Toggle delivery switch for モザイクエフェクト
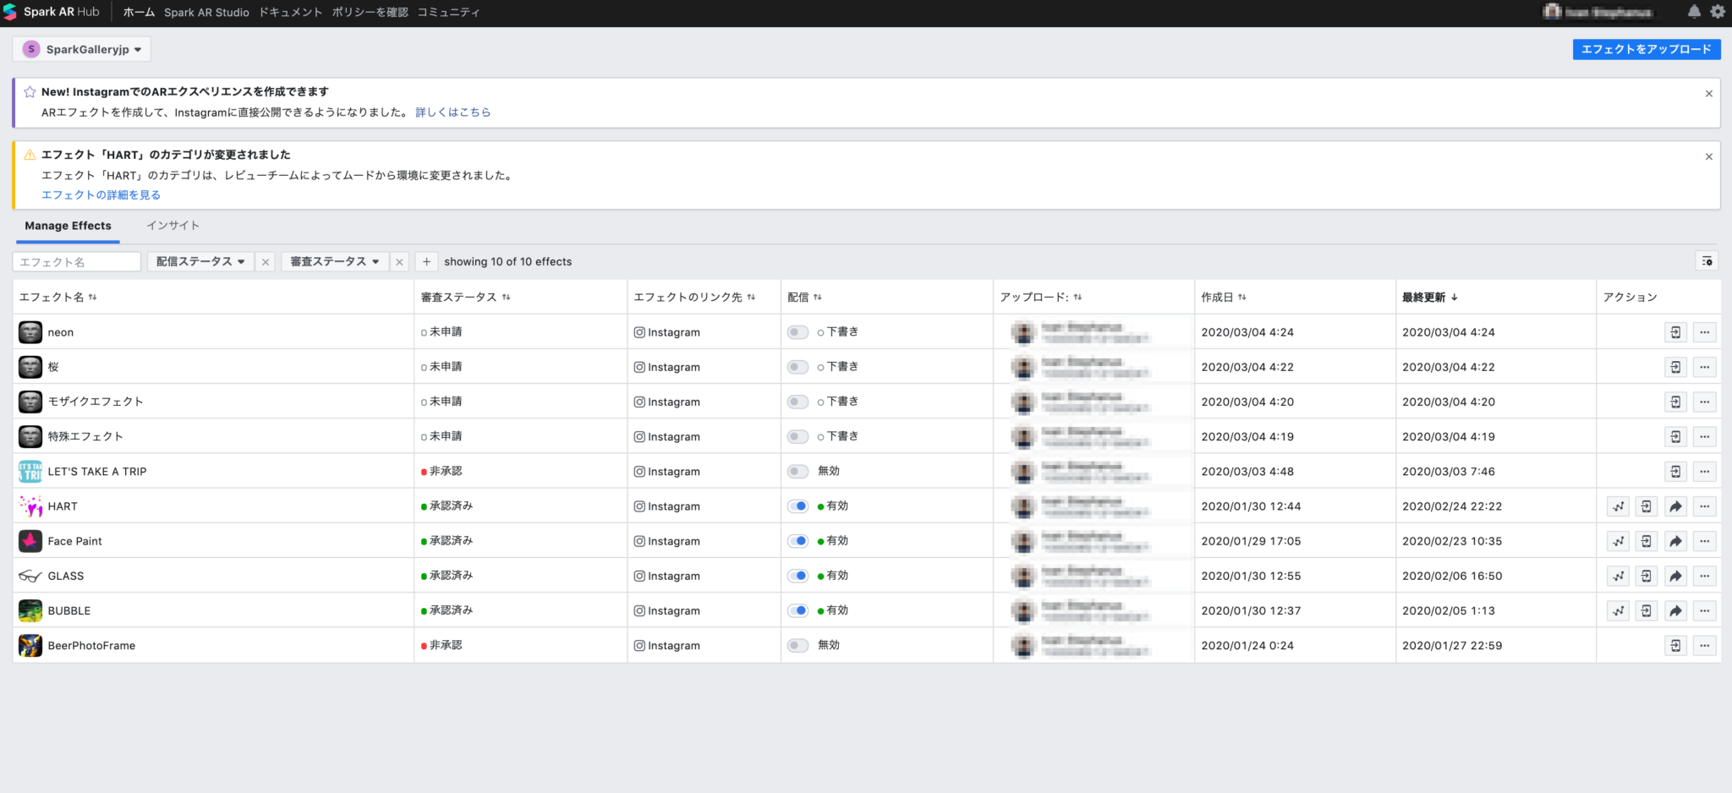The image size is (1732, 793). [x=797, y=402]
